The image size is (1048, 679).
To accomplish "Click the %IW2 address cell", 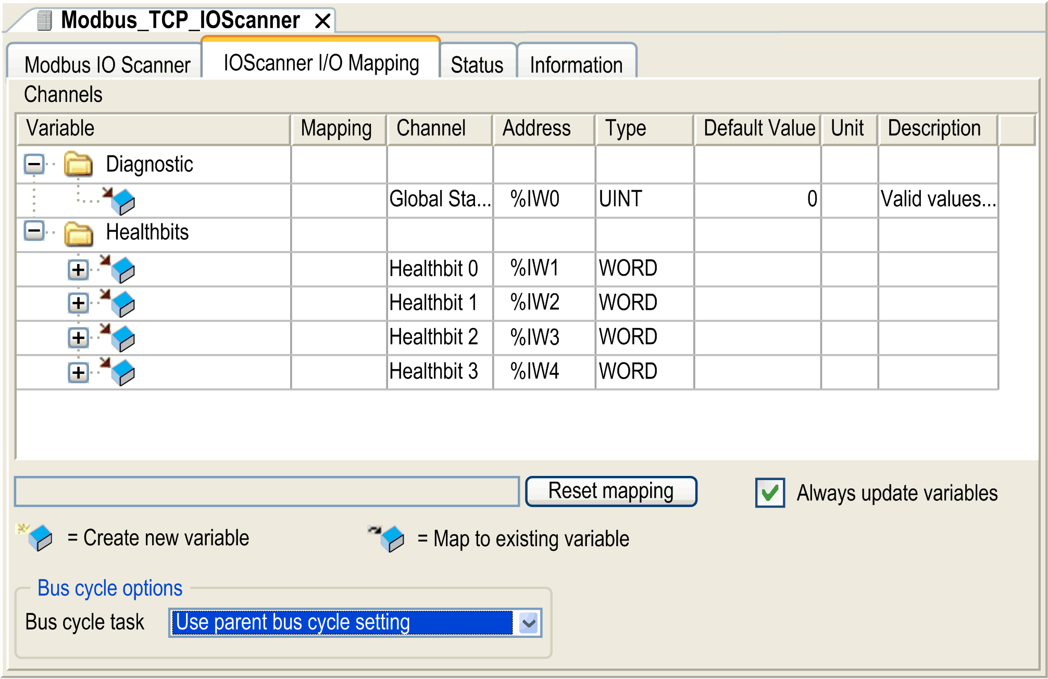I will point(544,304).
